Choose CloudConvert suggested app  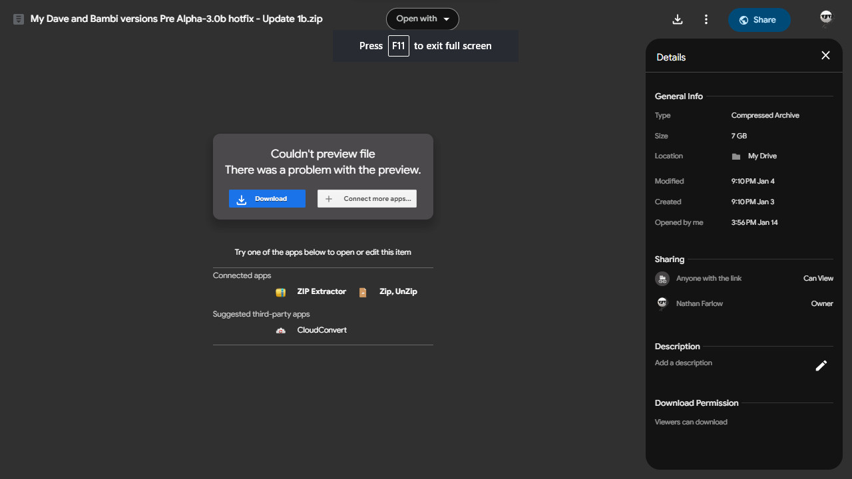click(x=321, y=330)
